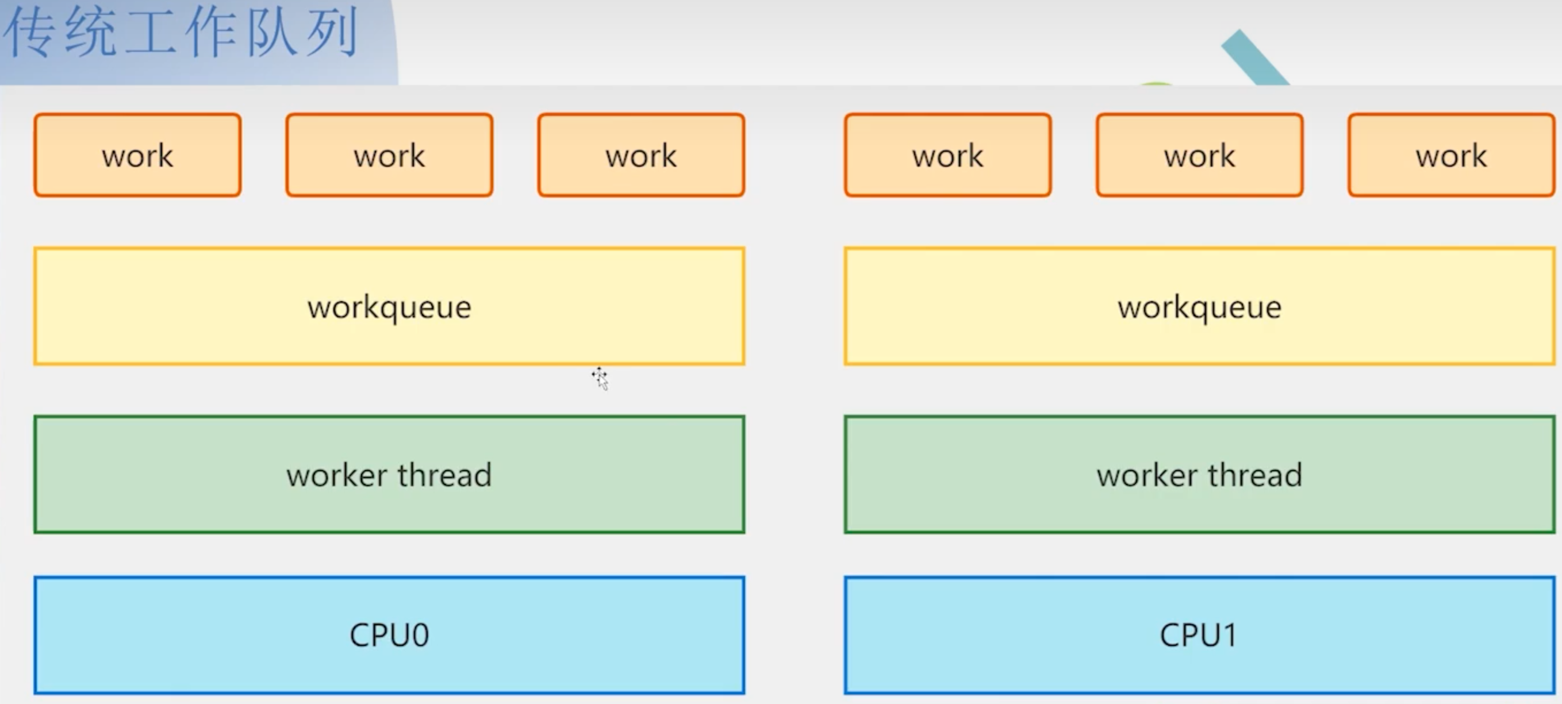Click the blue CPU1 box
The height and width of the screenshot is (704, 1562).
pos(1200,635)
